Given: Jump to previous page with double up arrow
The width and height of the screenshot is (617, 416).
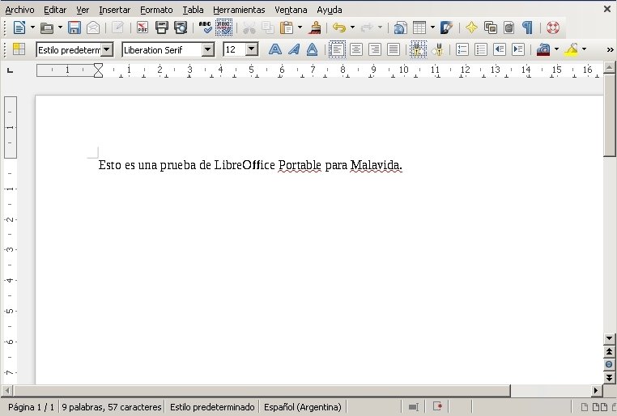Looking at the screenshot, I should (609, 351).
